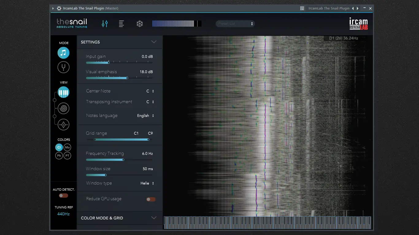Switch to the diamond tuner view

[x=63, y=125]
